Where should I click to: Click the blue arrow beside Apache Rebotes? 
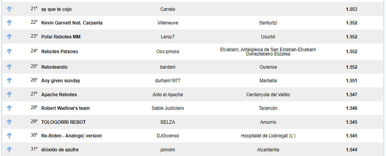click(x=9, y=95)
